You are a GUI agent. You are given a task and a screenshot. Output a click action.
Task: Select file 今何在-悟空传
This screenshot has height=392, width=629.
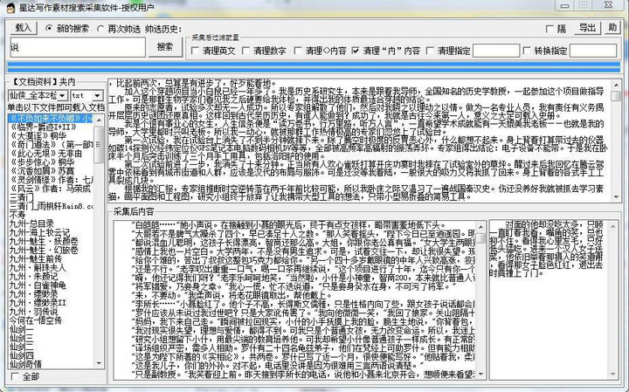pyautogui.click(x=51, y=320)
